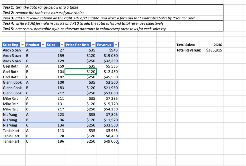The height and width of the screenshot is (166, 246).
Task: Select the Revenue header cell
Action: 107,45
